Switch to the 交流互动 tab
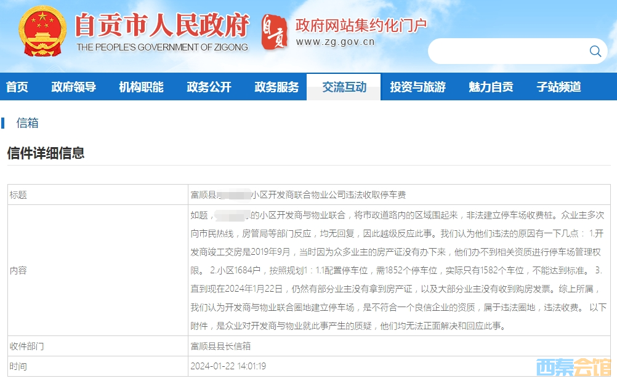This screenshot has height=381, width=617. 344,87
